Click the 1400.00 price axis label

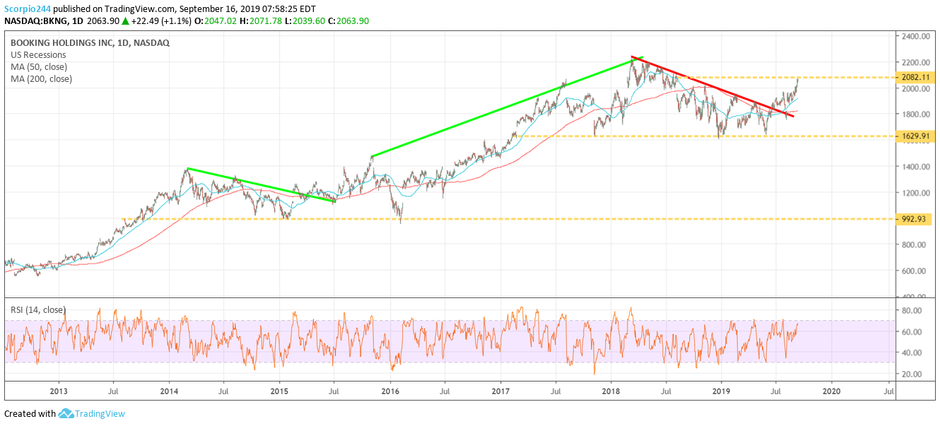tap(915, 167)
